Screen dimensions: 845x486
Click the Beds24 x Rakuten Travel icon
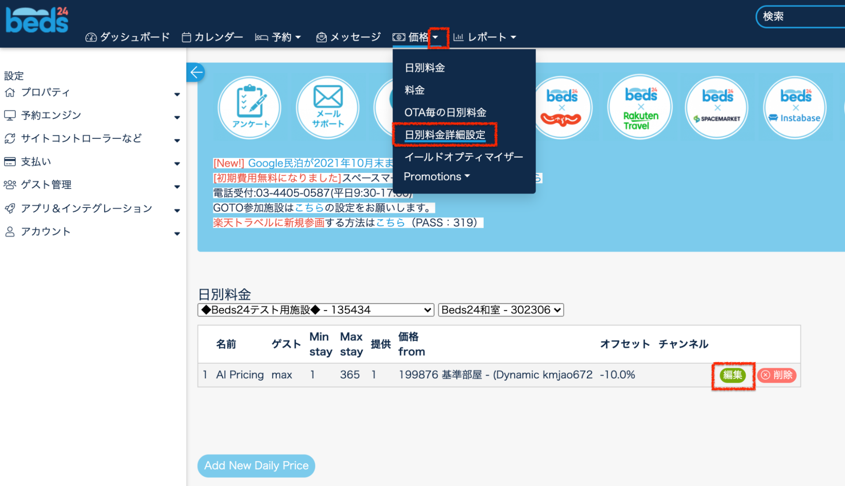click(x=640, y=107)
